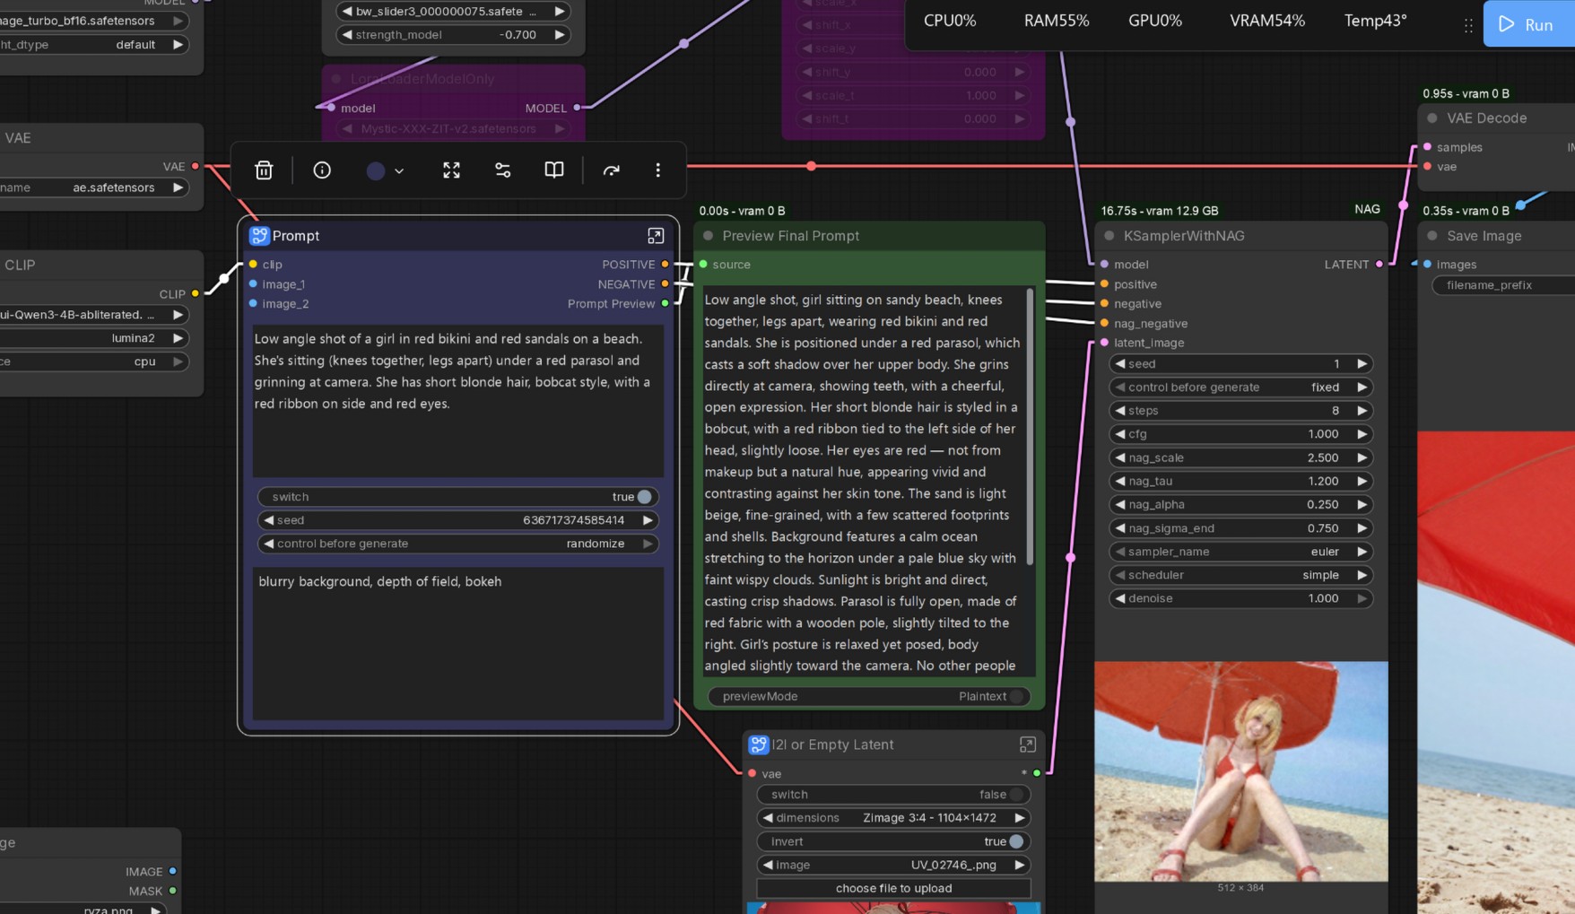Click the denoise 1.000 value field
1575x914 pixels.
click(1241, 598)
